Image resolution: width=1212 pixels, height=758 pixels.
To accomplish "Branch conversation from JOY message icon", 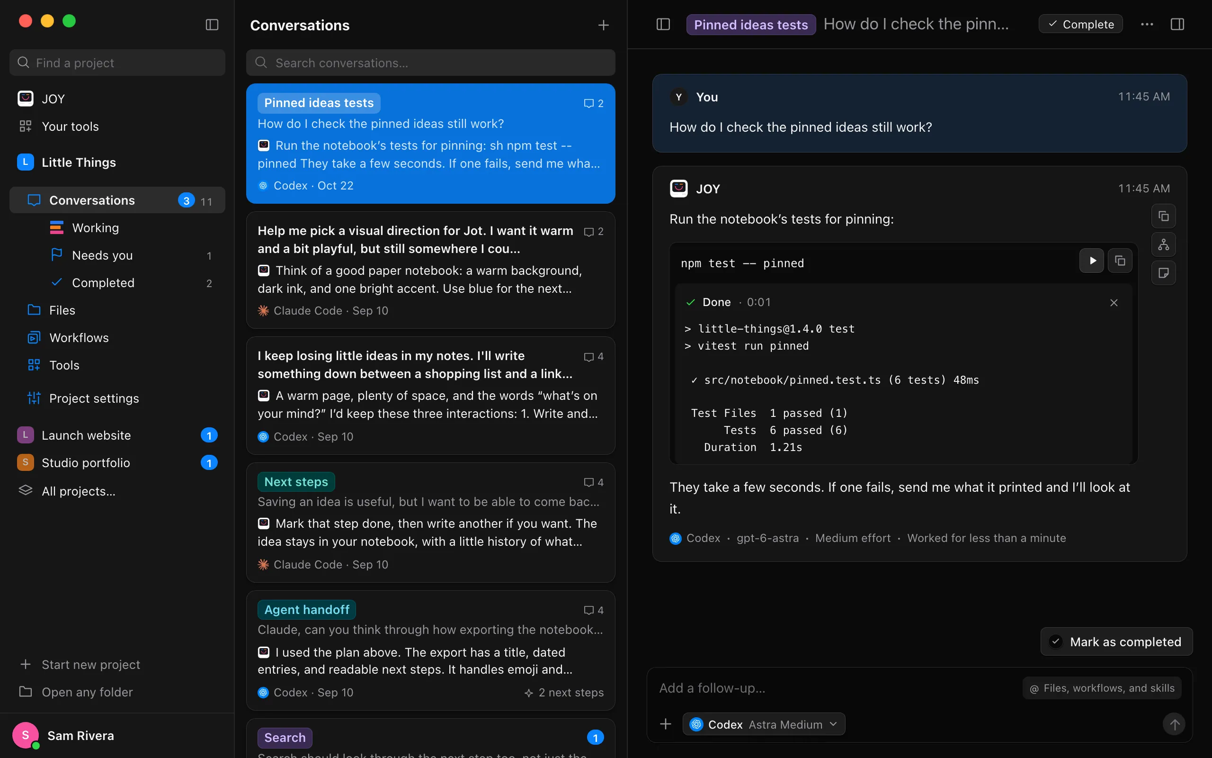I will [x=1163, y=244].
